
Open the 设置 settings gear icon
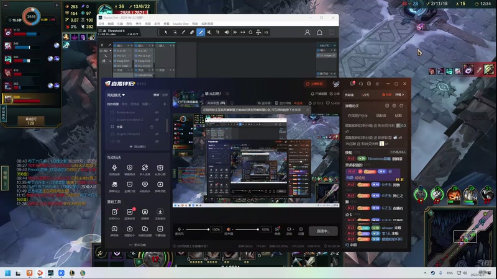coord(301,229)
